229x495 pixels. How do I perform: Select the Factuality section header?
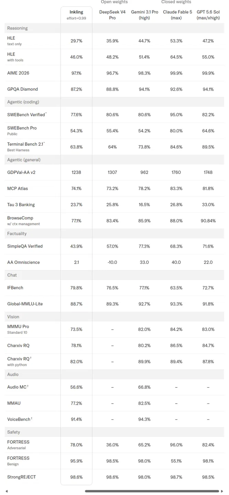pos(115,233)
